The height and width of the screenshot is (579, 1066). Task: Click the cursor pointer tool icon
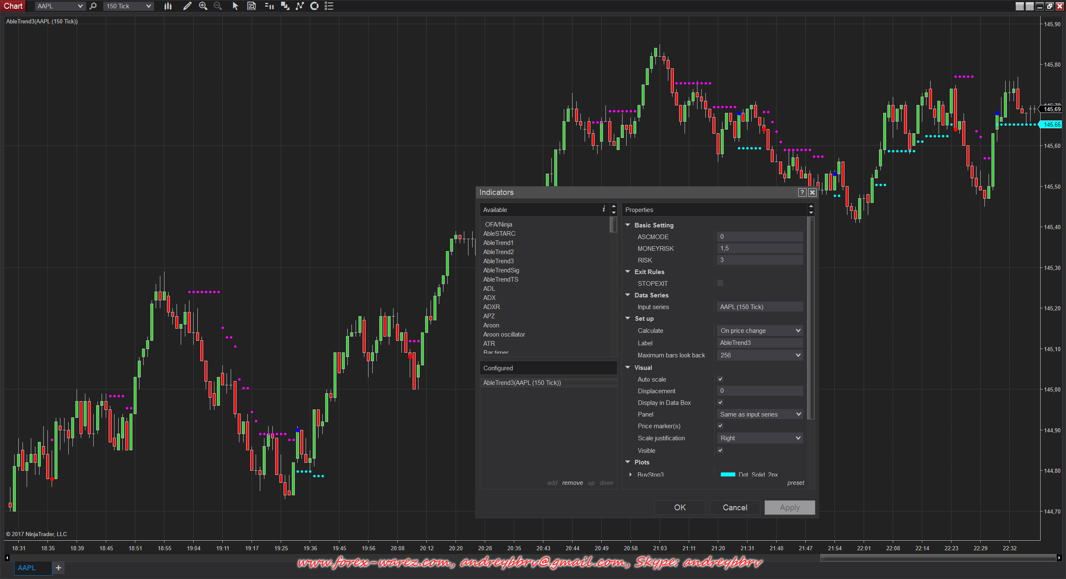click(235, 6)
